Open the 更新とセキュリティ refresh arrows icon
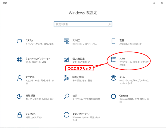This screenshot has height=128, width=166. coord(66,115)
